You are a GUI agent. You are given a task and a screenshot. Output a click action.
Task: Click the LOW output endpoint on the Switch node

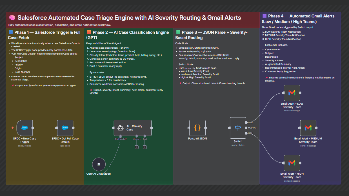pos(246,122)
